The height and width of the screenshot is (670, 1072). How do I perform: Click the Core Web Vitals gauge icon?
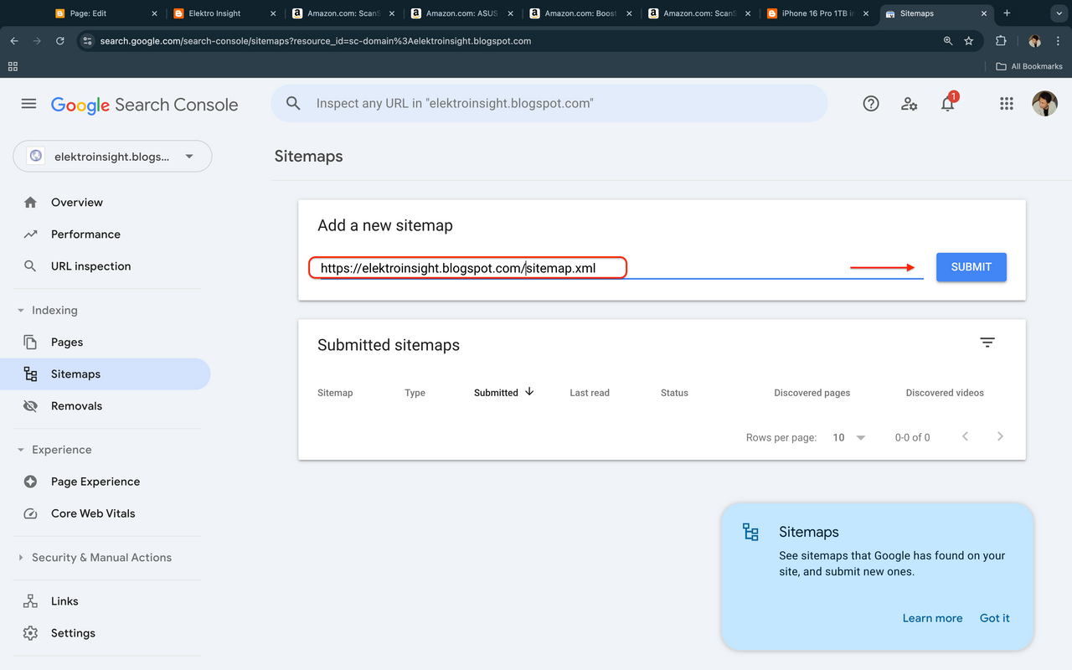[31, 513]
